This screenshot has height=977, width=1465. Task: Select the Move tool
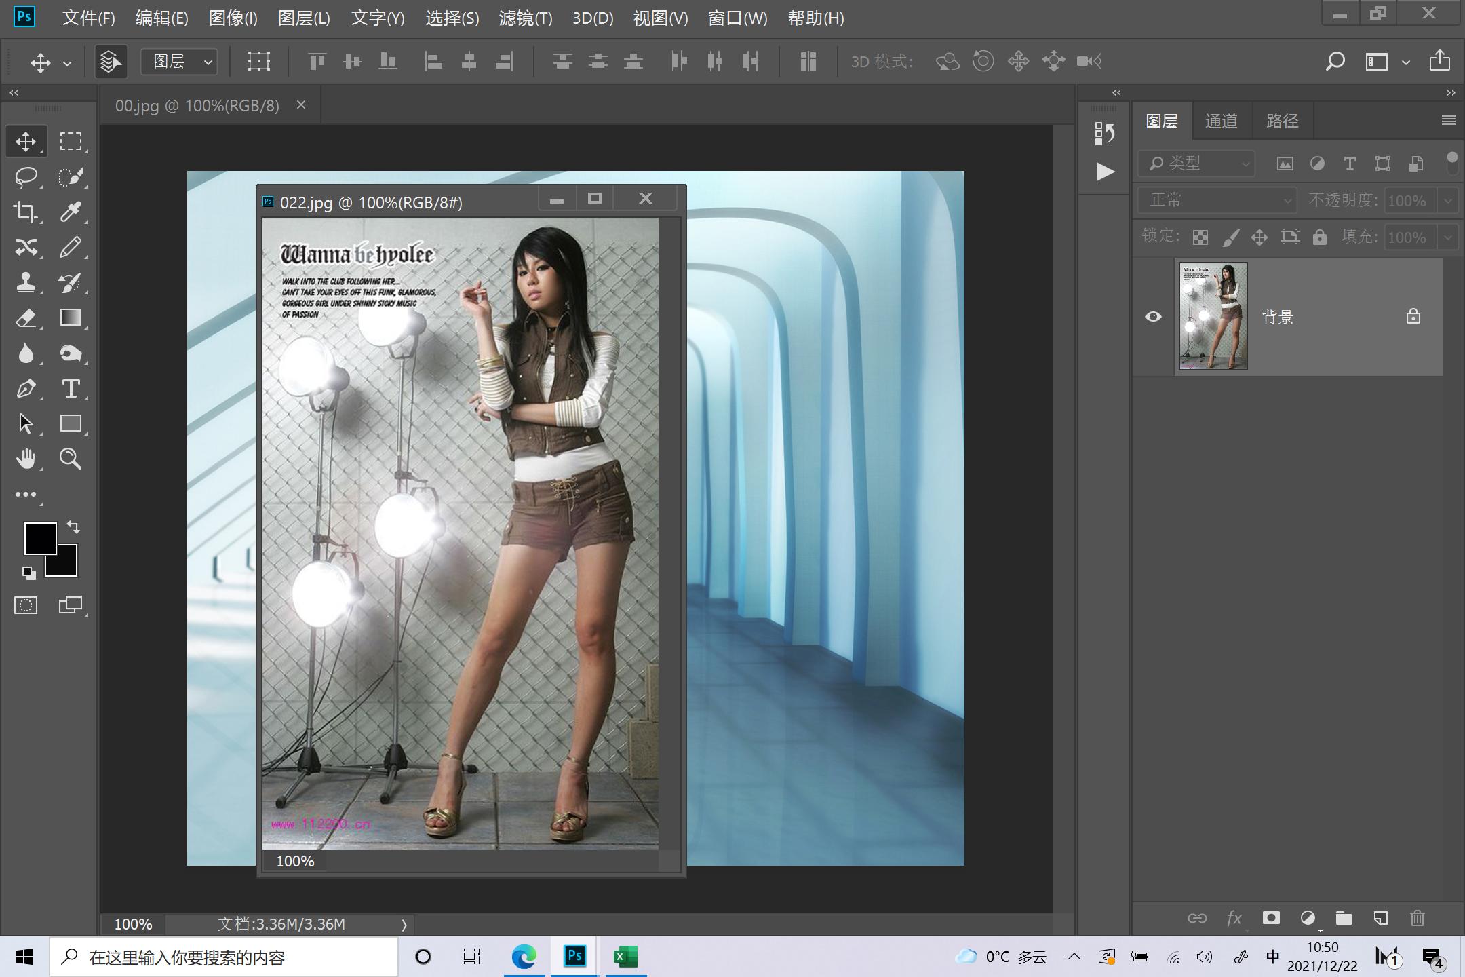[x=26, y=141]
